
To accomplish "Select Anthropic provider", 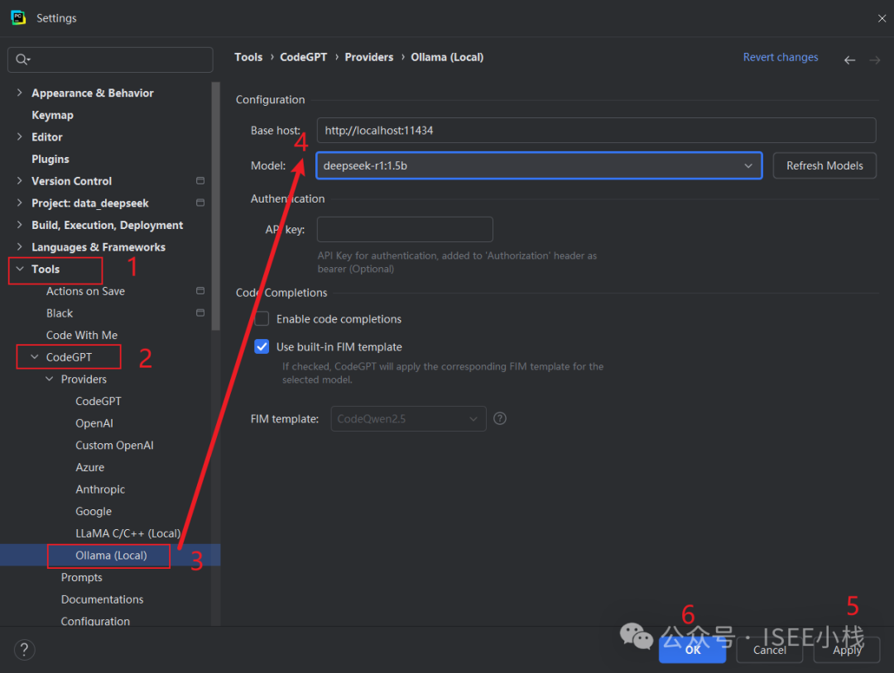I will pos(100,489).
